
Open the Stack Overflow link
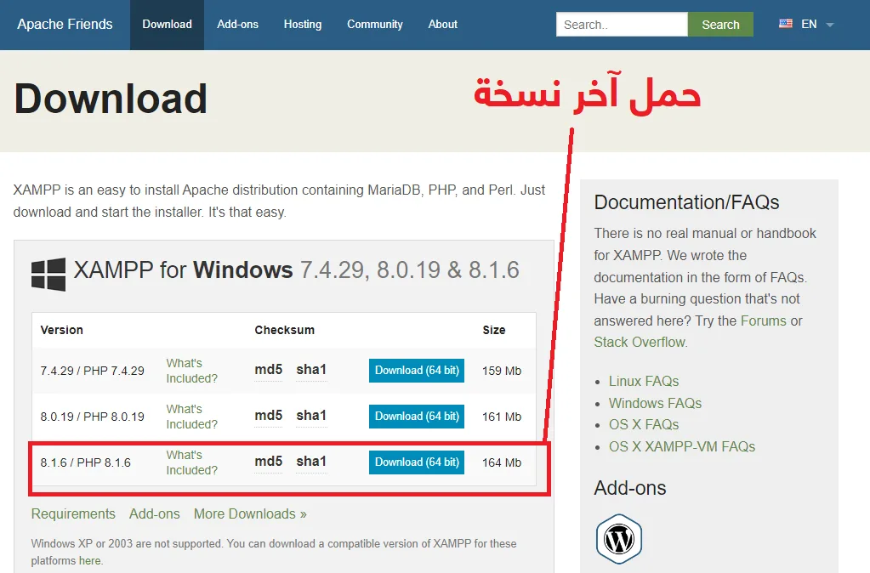640,343
